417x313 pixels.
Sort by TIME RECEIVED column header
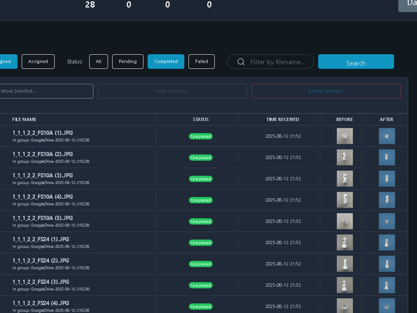point(283,119)
